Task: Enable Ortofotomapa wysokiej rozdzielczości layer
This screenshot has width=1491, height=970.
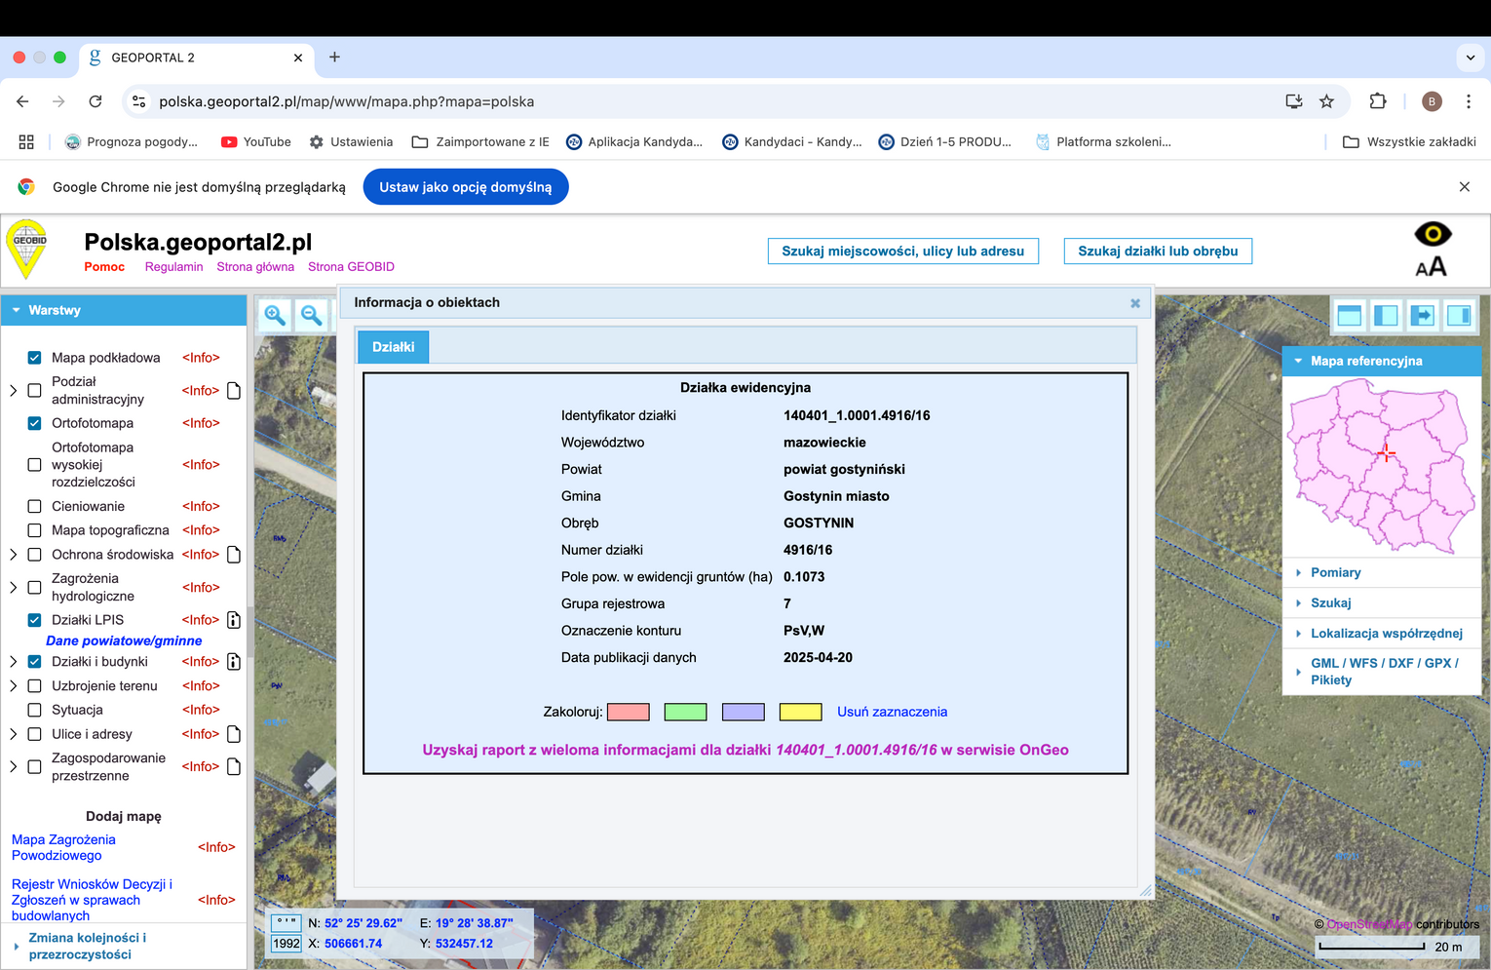Action: point(34,465)
